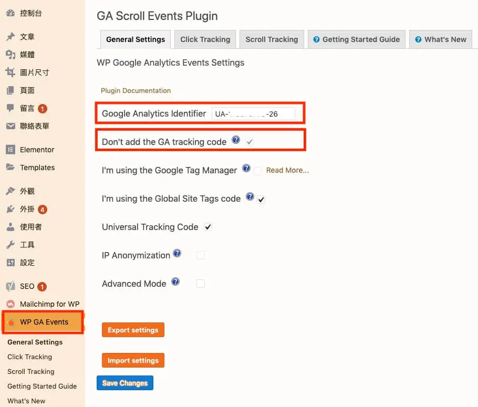Screen dimensions: 478x407
Task: Open the 使用者 users menu item
Action: coord(30,227)
